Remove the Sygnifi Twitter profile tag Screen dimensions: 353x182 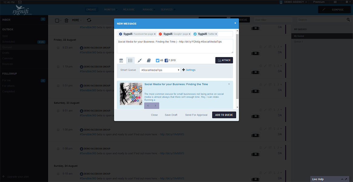tap(216, 34)
